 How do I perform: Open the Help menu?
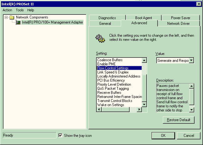click(30, 10)
